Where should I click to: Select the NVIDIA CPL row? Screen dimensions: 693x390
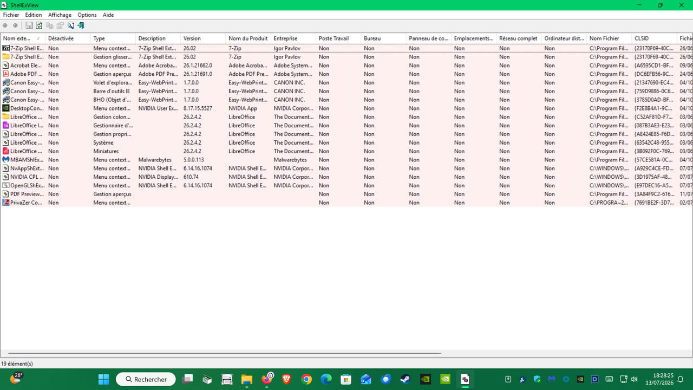click(346, 177)
